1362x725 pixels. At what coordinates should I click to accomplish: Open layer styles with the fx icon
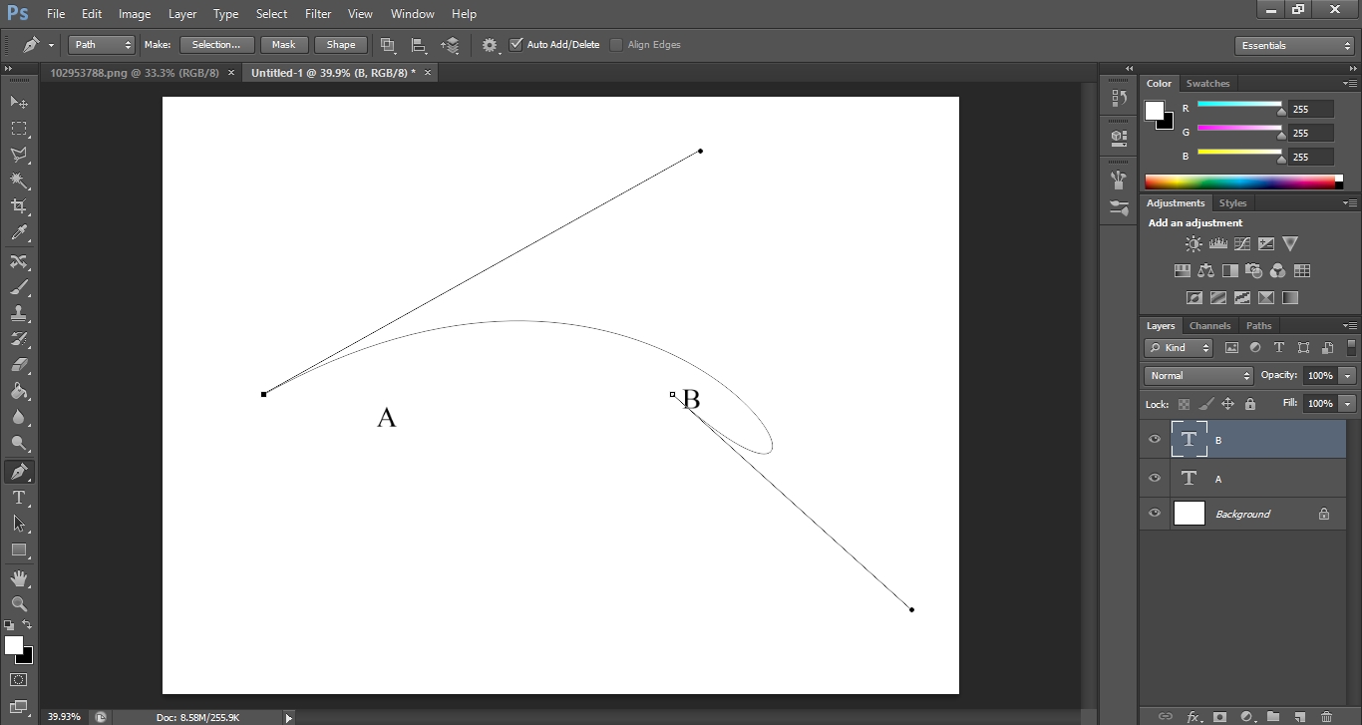(x=1193, y=716)
